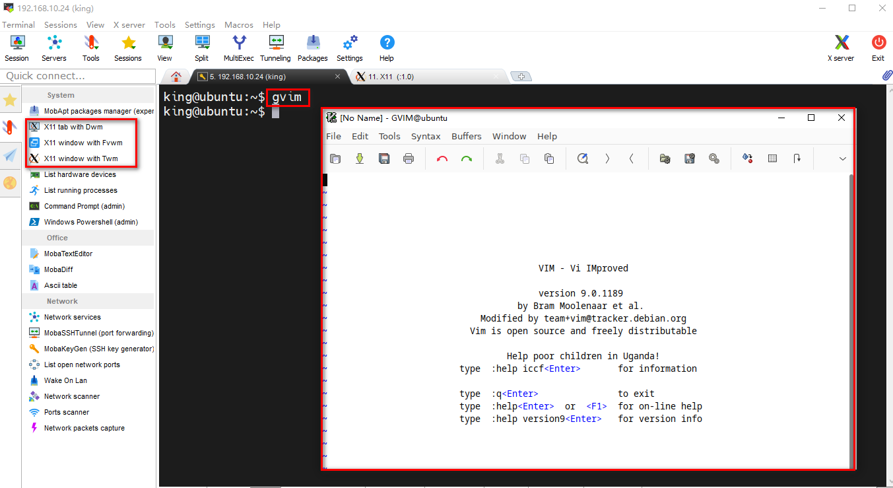This screenshot has width=893, height=488.
Task: Launch X11 window with Fvwm
Action: click(83, 143)
